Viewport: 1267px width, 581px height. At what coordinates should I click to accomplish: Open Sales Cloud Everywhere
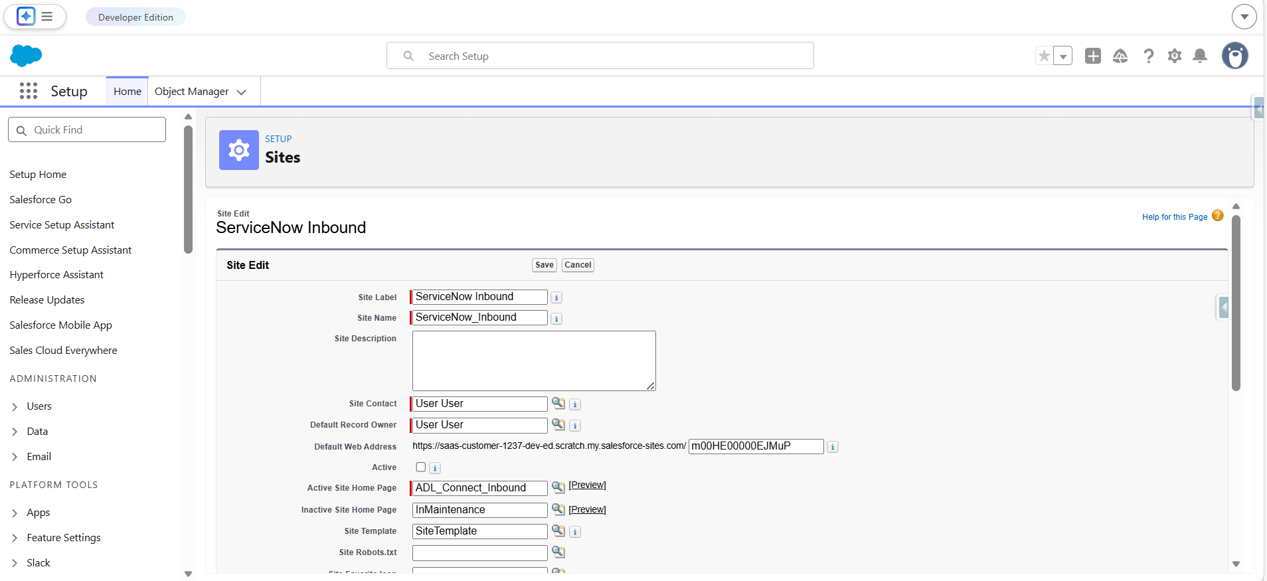(x=63, y=351)
